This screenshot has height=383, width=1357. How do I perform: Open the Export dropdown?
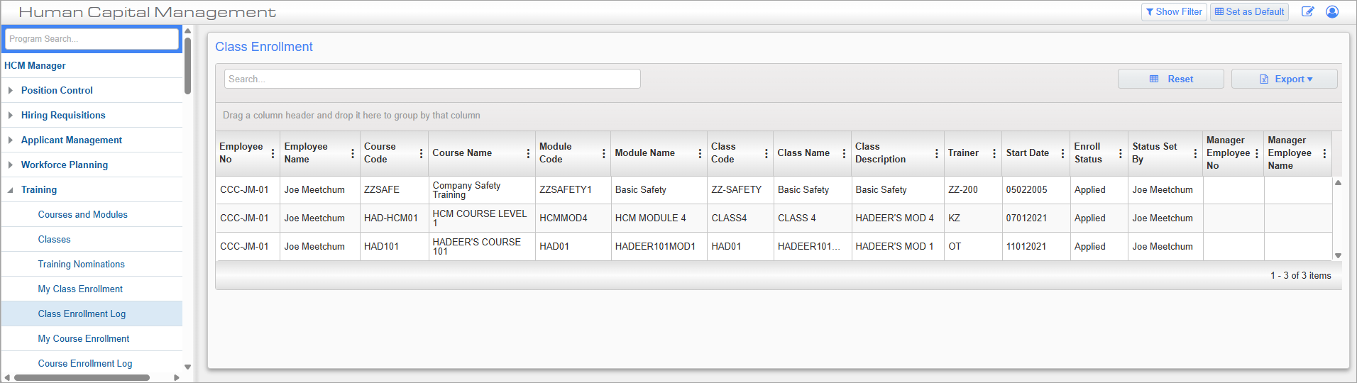pyautogui.click(x=1285, y=79)
